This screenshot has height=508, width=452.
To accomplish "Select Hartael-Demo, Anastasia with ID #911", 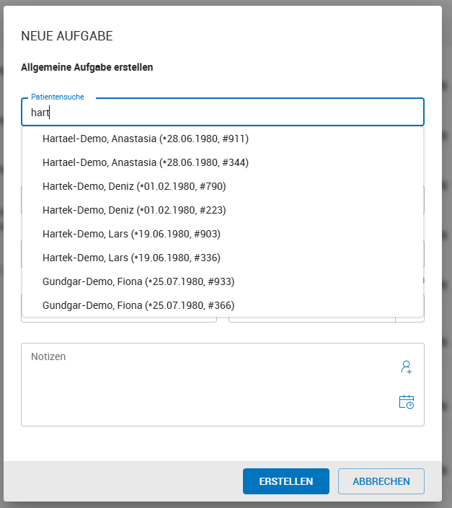I will pos(145,139).
